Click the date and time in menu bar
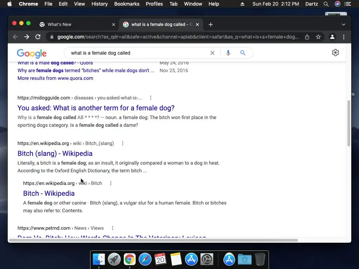Viewport: 359px width, 269px height. pyautogui.click(x=276, y=4)
